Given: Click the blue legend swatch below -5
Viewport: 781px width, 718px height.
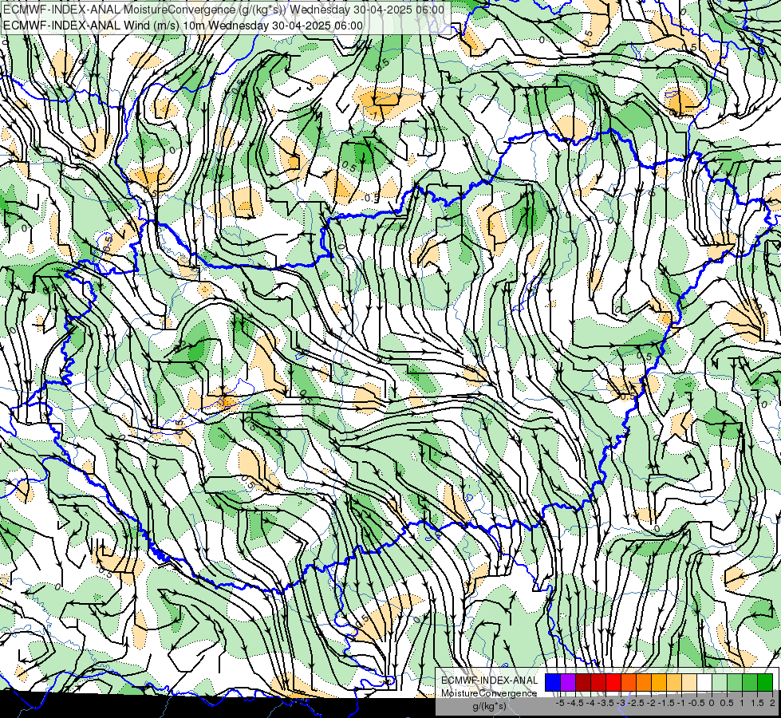Looking at the screenshot, I should pyautogui.click(x=553, y=682).
